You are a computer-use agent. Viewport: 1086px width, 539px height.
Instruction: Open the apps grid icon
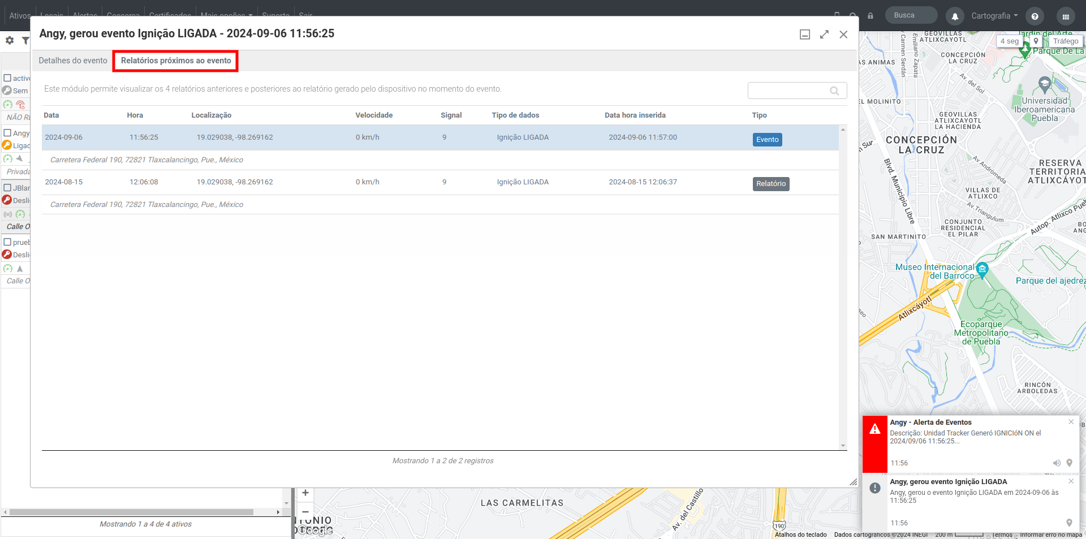1066,16
